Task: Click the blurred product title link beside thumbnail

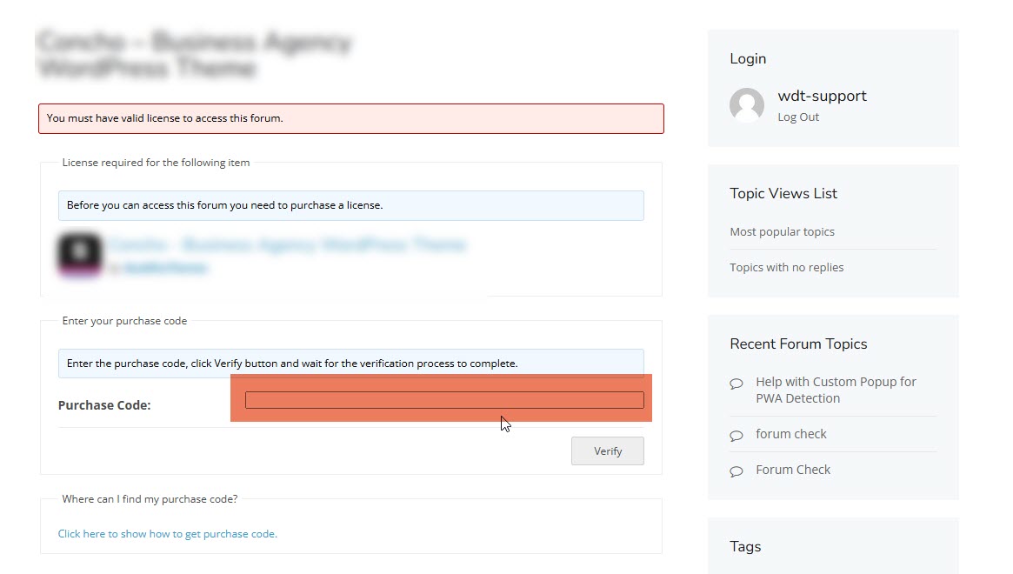Action: click(x=287, y=245)
